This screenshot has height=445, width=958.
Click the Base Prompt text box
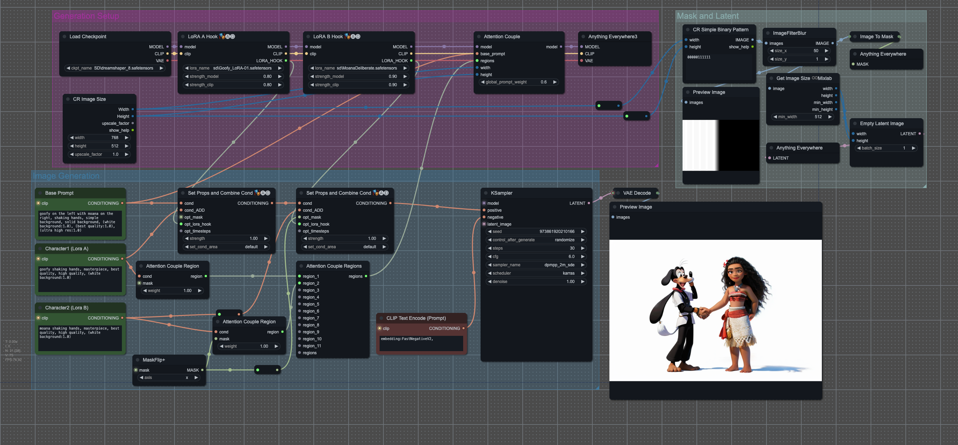(x=80, y=223)
